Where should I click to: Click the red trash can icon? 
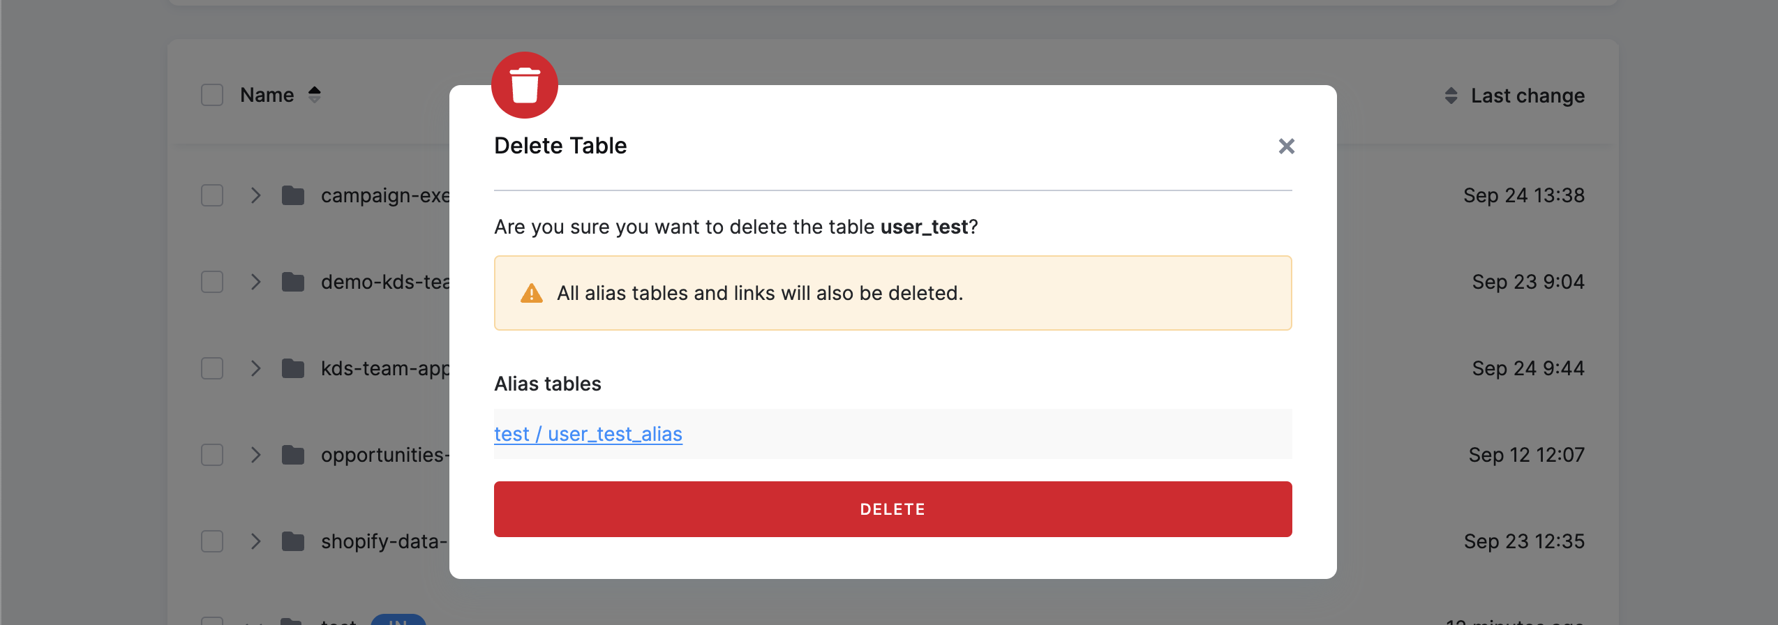click(x=525, y=85)
